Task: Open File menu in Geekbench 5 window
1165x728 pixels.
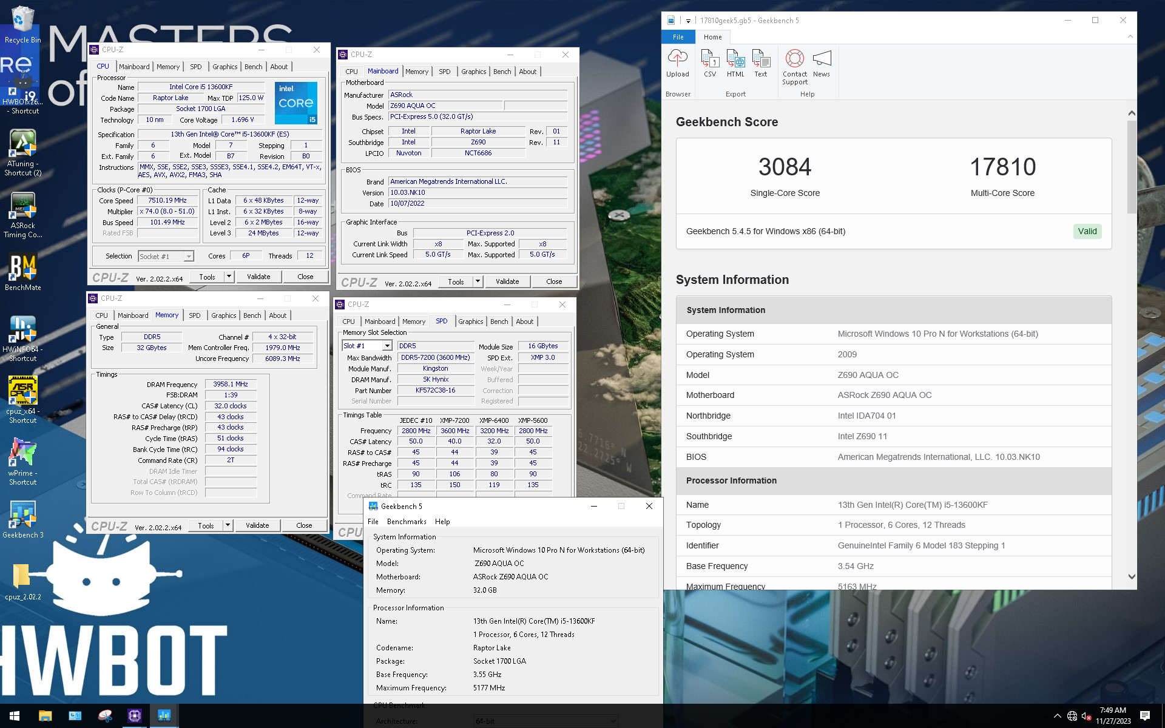Action: pyautogui.click(x=373, y=522)
